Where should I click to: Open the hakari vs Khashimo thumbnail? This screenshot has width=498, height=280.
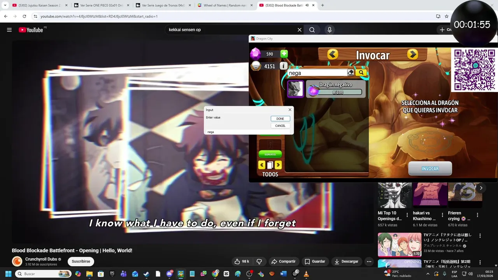coord(430,196)
